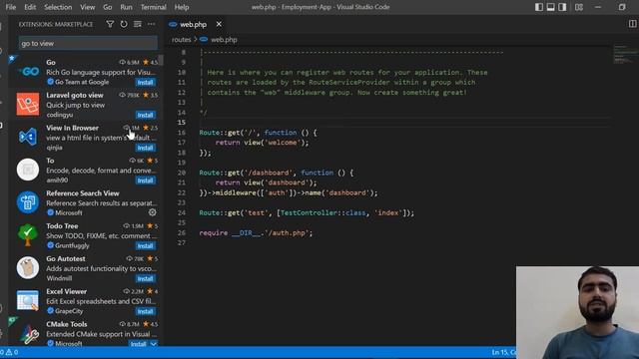This screenshot has height=359, width=639.
Task: Click the '/auth.php' require string
Action: coord(287,232)
